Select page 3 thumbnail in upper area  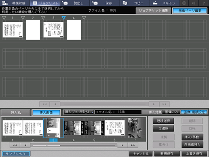(53, 30)
